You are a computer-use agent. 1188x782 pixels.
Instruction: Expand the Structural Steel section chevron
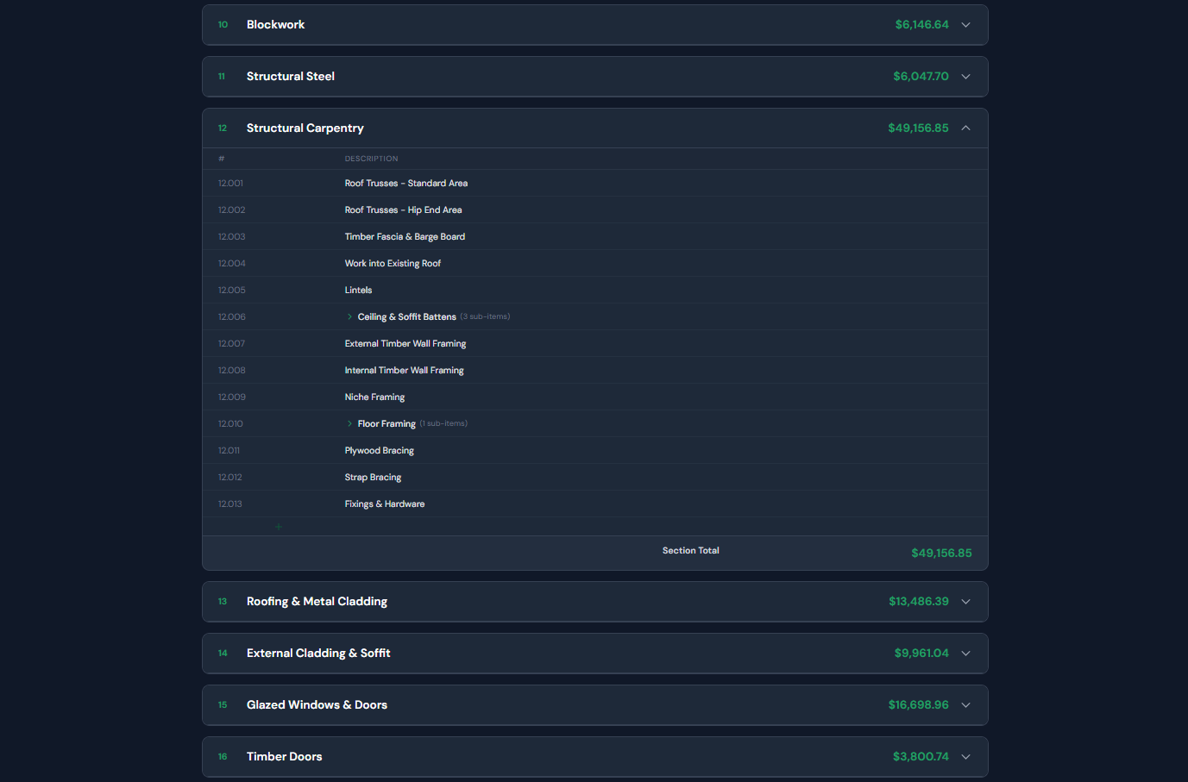coord(965,77)
